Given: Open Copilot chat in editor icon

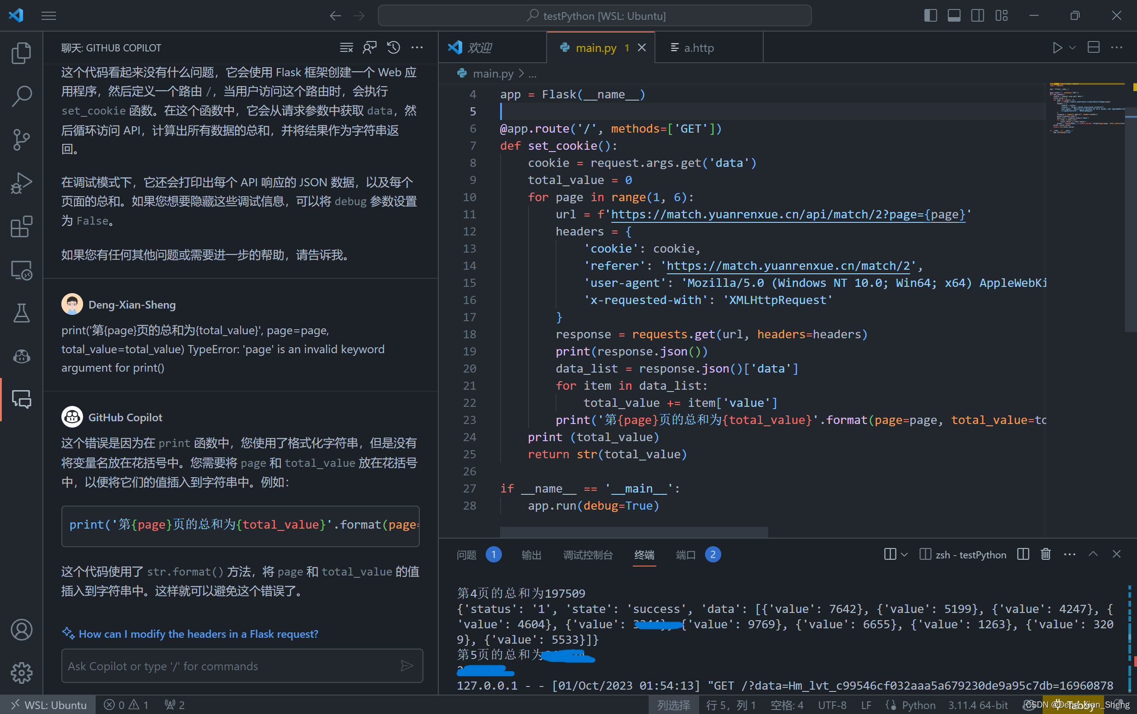Looking at the screenshot, I should click(370, 48).
